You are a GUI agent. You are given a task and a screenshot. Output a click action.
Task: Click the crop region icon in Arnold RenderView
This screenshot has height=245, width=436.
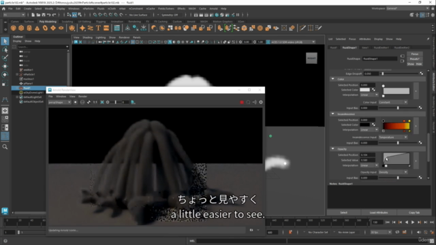pyautogui.click(x=102, y=102)
